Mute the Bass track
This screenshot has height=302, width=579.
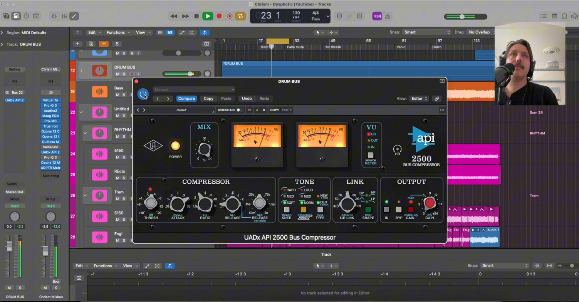pos(117,95)
